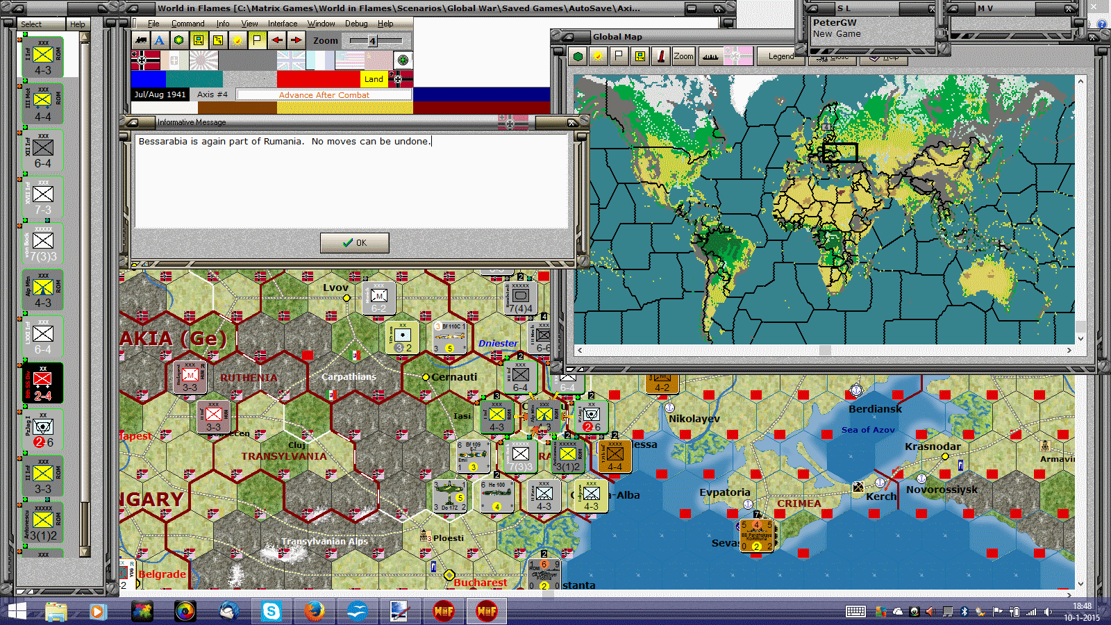Open the Help menu in the units panel
This screenshot has height=625, width=1111.
point(77,24)
